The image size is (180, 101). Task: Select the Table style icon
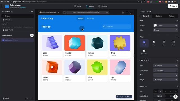click(x=174, y=43)
